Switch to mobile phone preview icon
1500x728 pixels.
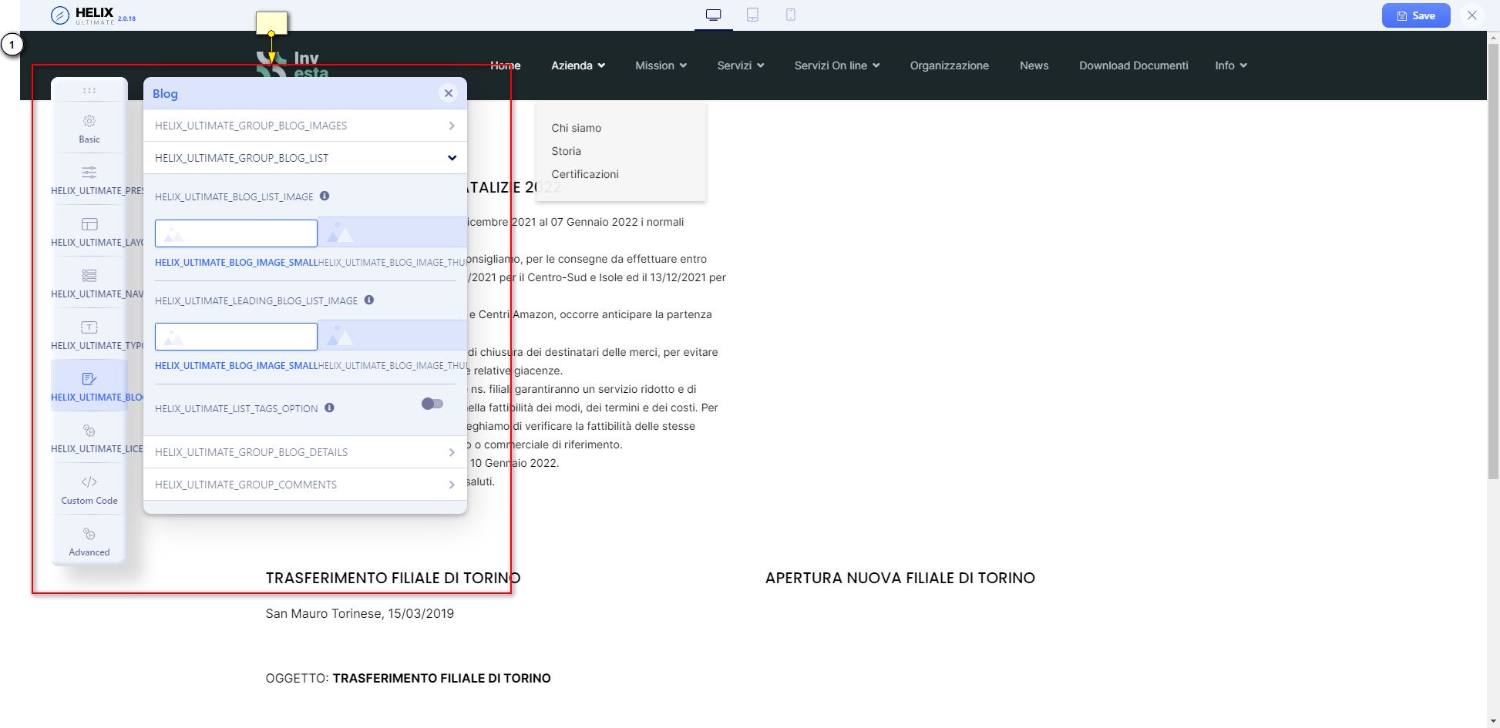tap(790, 15)
